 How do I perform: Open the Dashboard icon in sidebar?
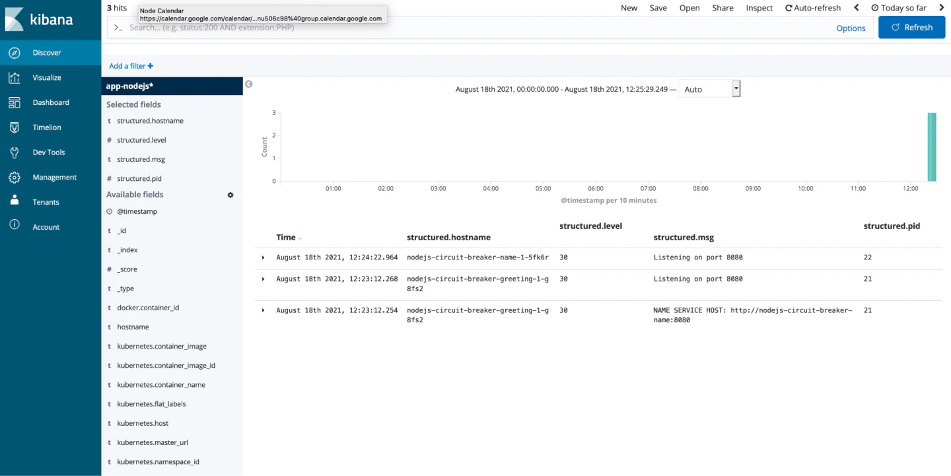[x=15, y=103]
